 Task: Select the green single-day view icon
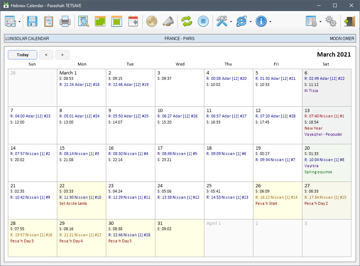click(117, 21)
